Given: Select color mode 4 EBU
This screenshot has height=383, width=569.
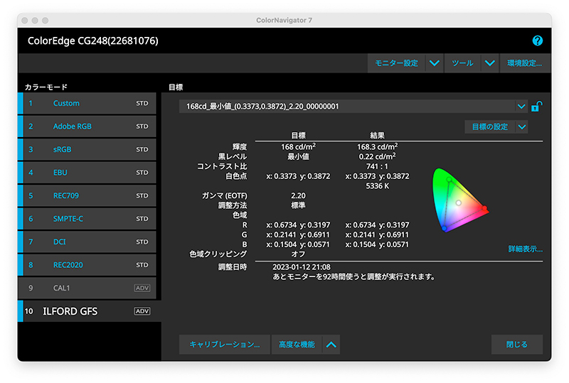Looking at the screenshot, I should 87,173.
